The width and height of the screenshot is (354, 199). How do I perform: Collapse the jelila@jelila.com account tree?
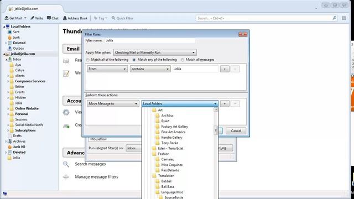[x=4, y=54]
